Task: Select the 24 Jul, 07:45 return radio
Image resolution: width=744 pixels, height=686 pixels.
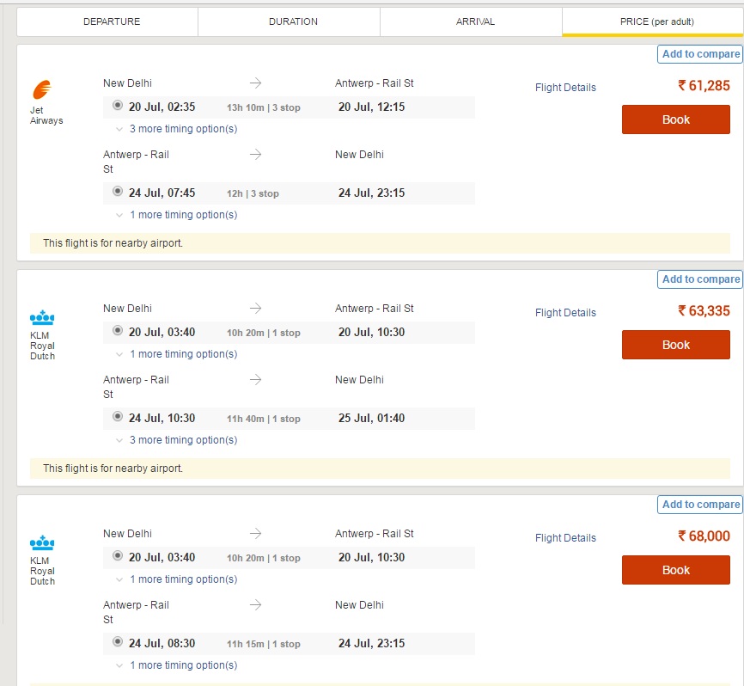Action: [118, 191]
